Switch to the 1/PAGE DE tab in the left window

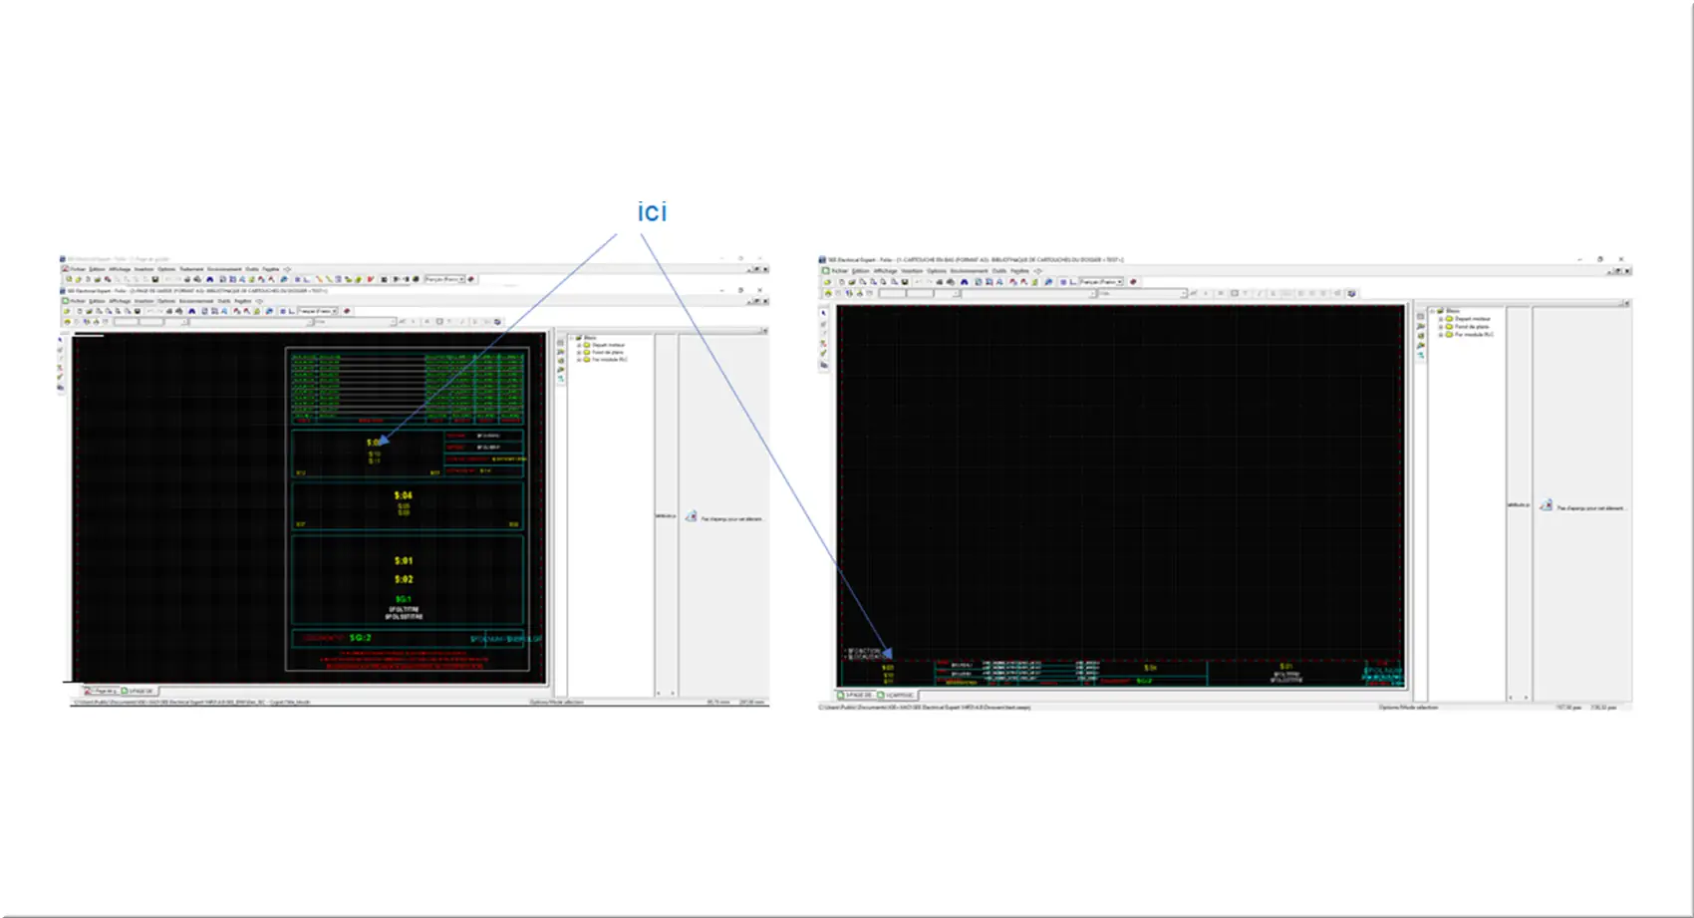pyautogui.click(x=138, y=691)
